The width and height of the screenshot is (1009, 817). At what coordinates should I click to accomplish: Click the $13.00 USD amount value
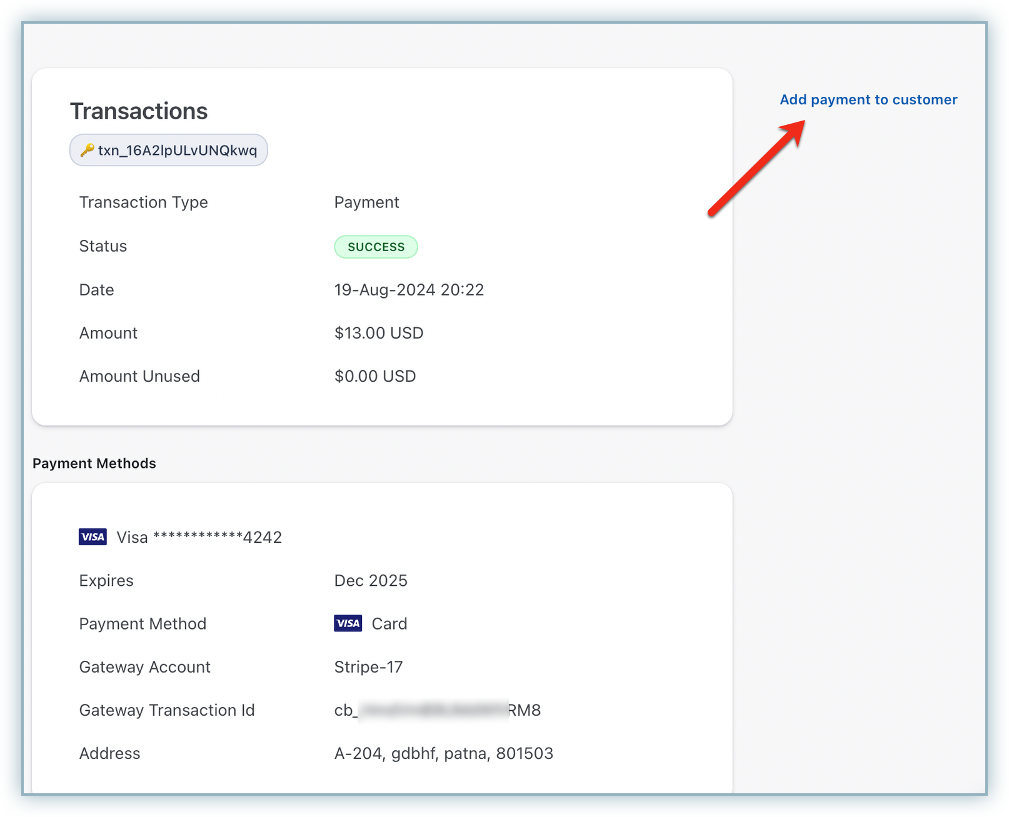[378, 333]
